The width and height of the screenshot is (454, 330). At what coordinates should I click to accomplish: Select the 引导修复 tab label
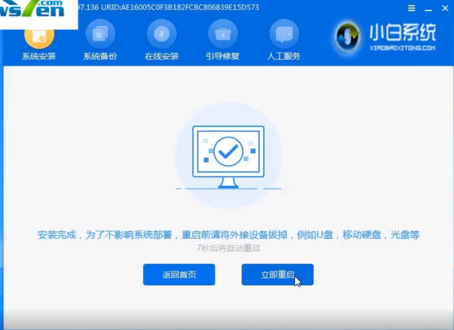tap(223, 57)
